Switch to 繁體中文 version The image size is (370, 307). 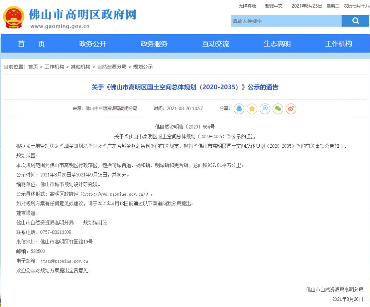(274, 6)
